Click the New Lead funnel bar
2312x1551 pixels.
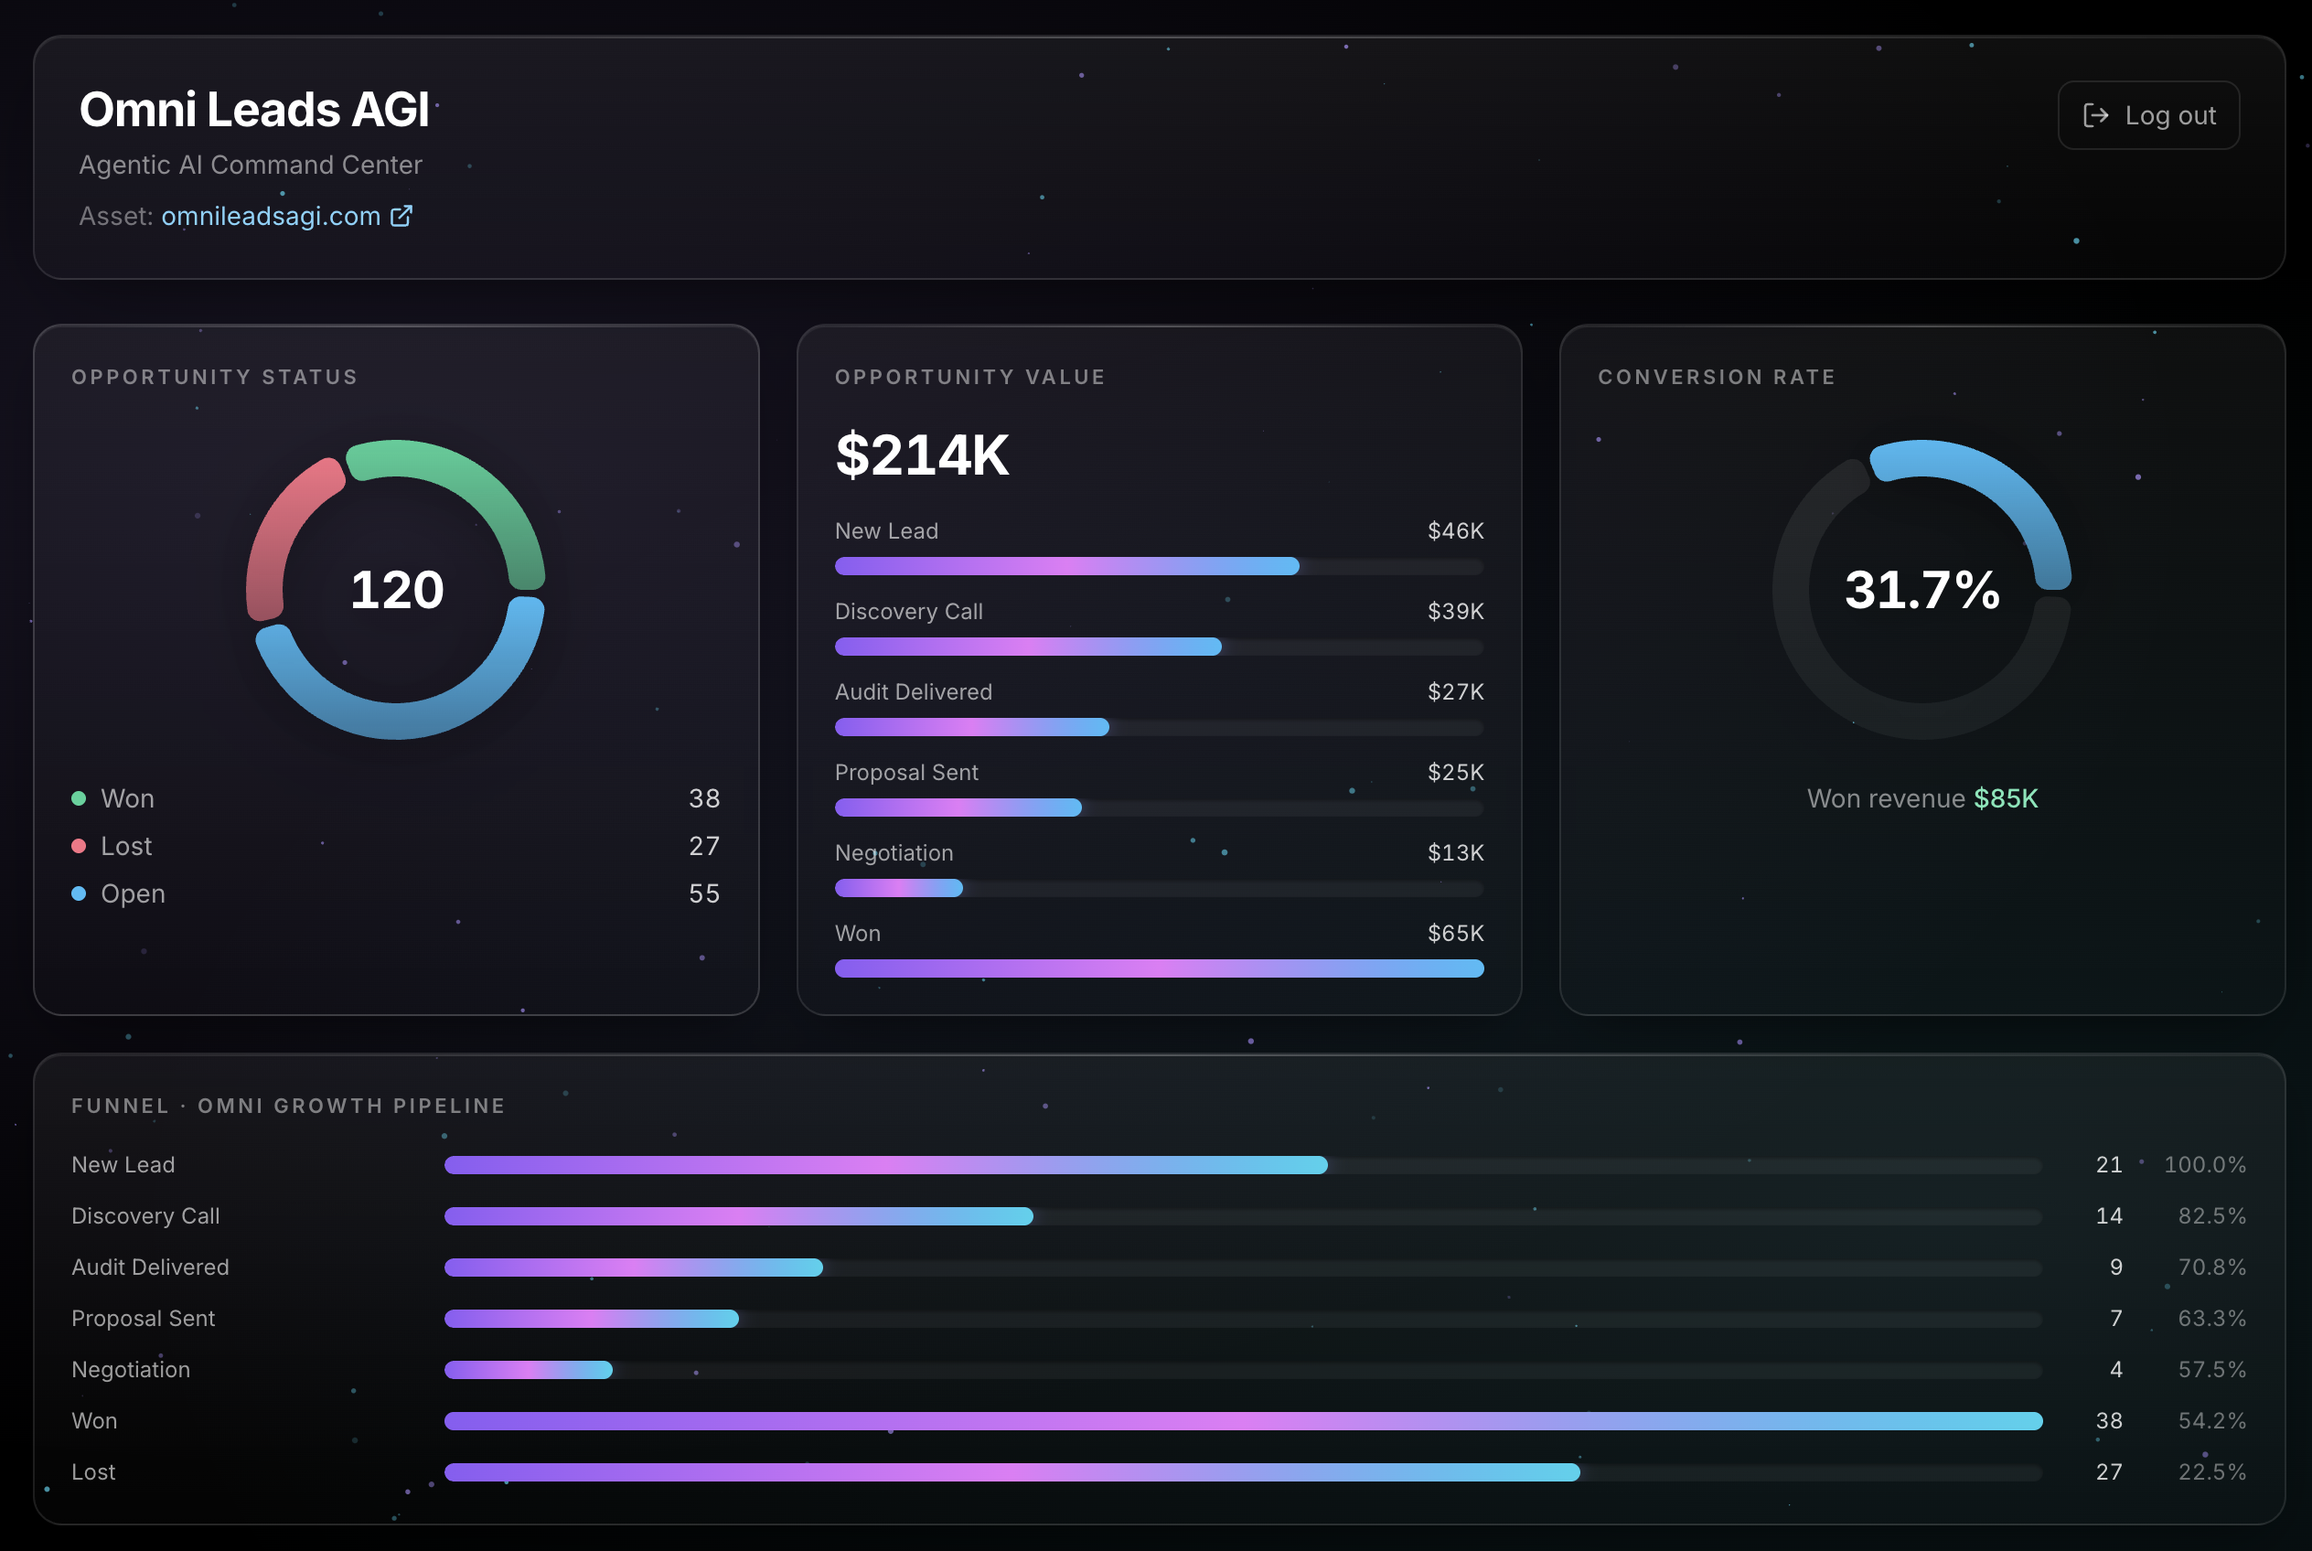[x=1244, y=1165]
